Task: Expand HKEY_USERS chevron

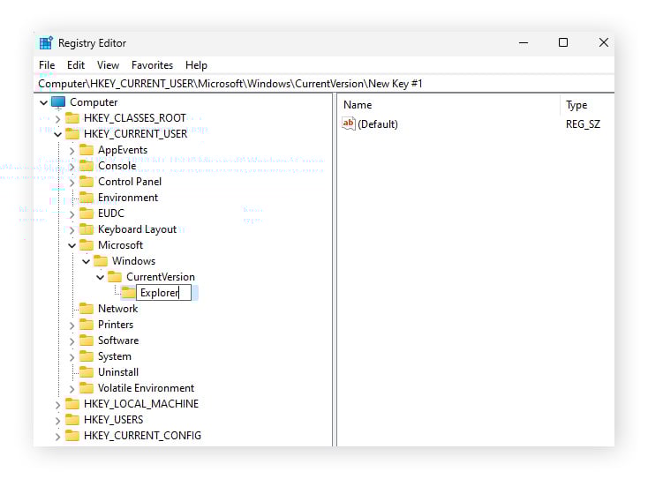Action: pos(57,421)
